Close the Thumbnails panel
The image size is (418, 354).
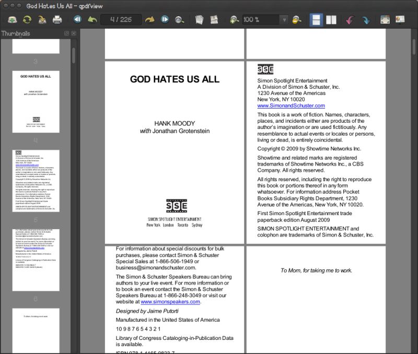(x=74, y=33)
